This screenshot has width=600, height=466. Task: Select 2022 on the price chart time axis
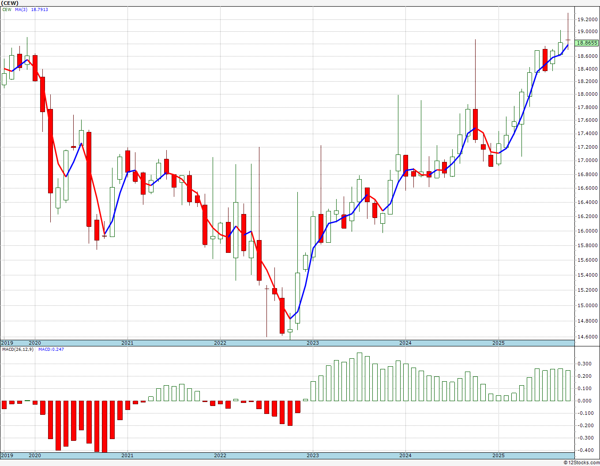point(220,343)
